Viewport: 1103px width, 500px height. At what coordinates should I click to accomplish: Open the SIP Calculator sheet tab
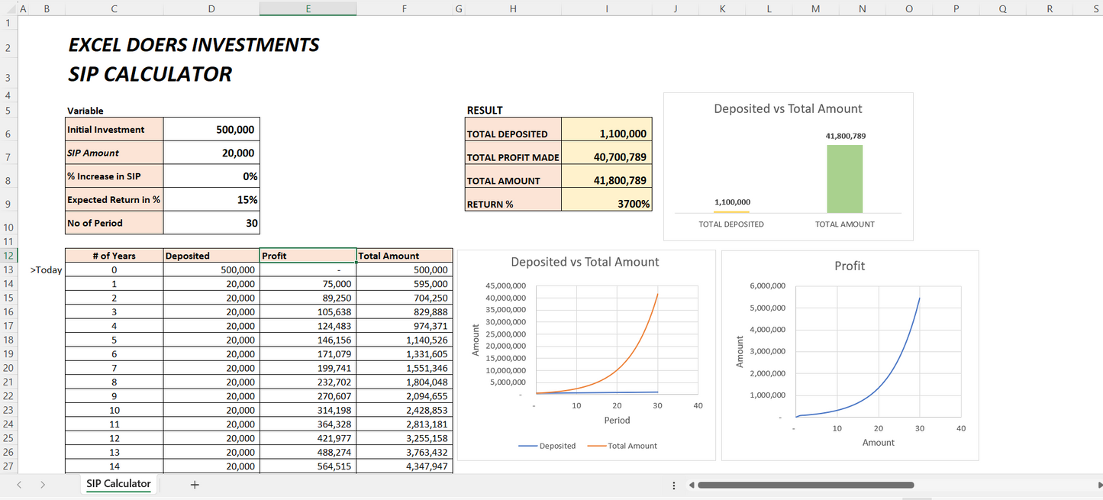(118, 483)
